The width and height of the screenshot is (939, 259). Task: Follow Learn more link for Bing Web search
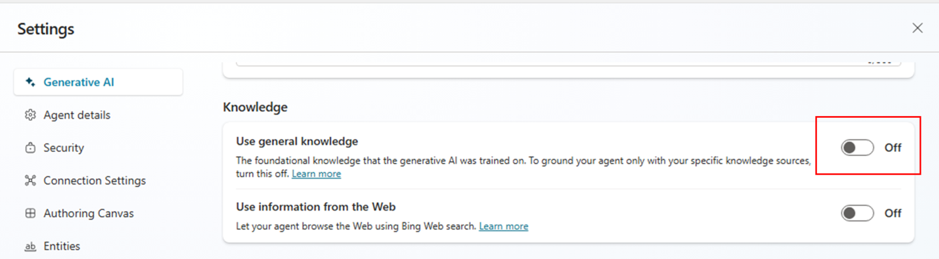tap(504, 226)
